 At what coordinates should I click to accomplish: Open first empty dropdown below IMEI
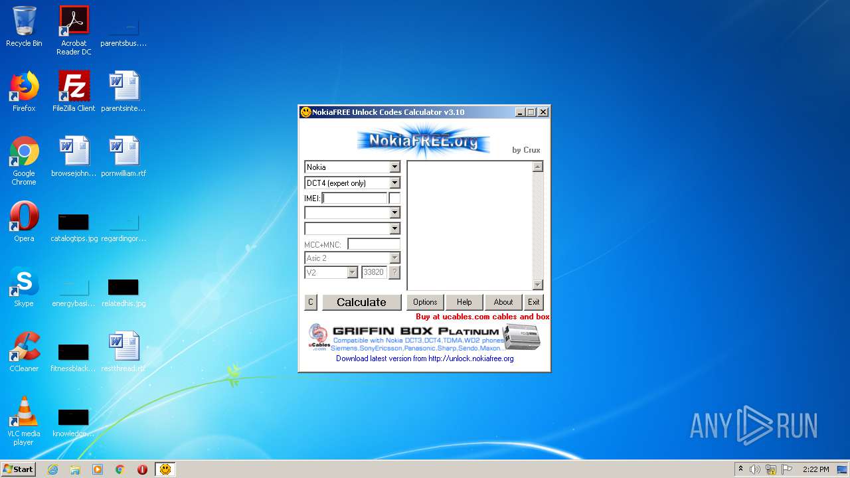coord(394,212)
